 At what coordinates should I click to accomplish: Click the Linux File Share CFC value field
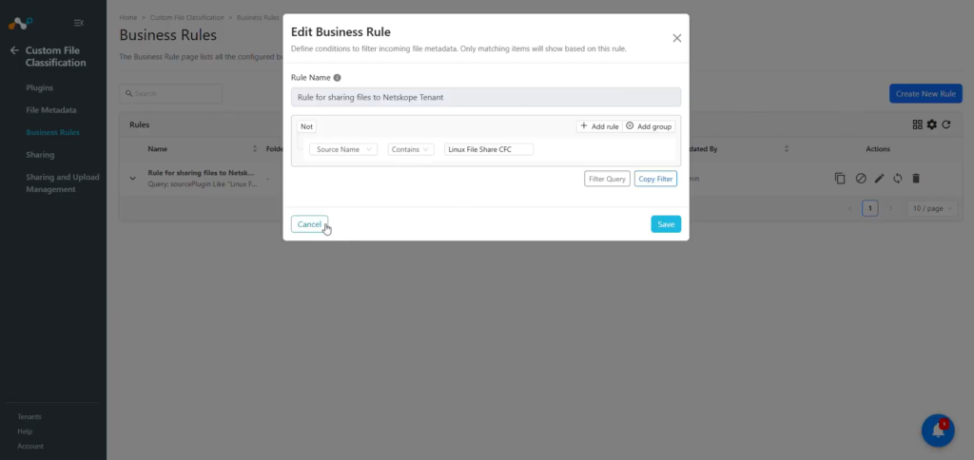coord(488,149)
